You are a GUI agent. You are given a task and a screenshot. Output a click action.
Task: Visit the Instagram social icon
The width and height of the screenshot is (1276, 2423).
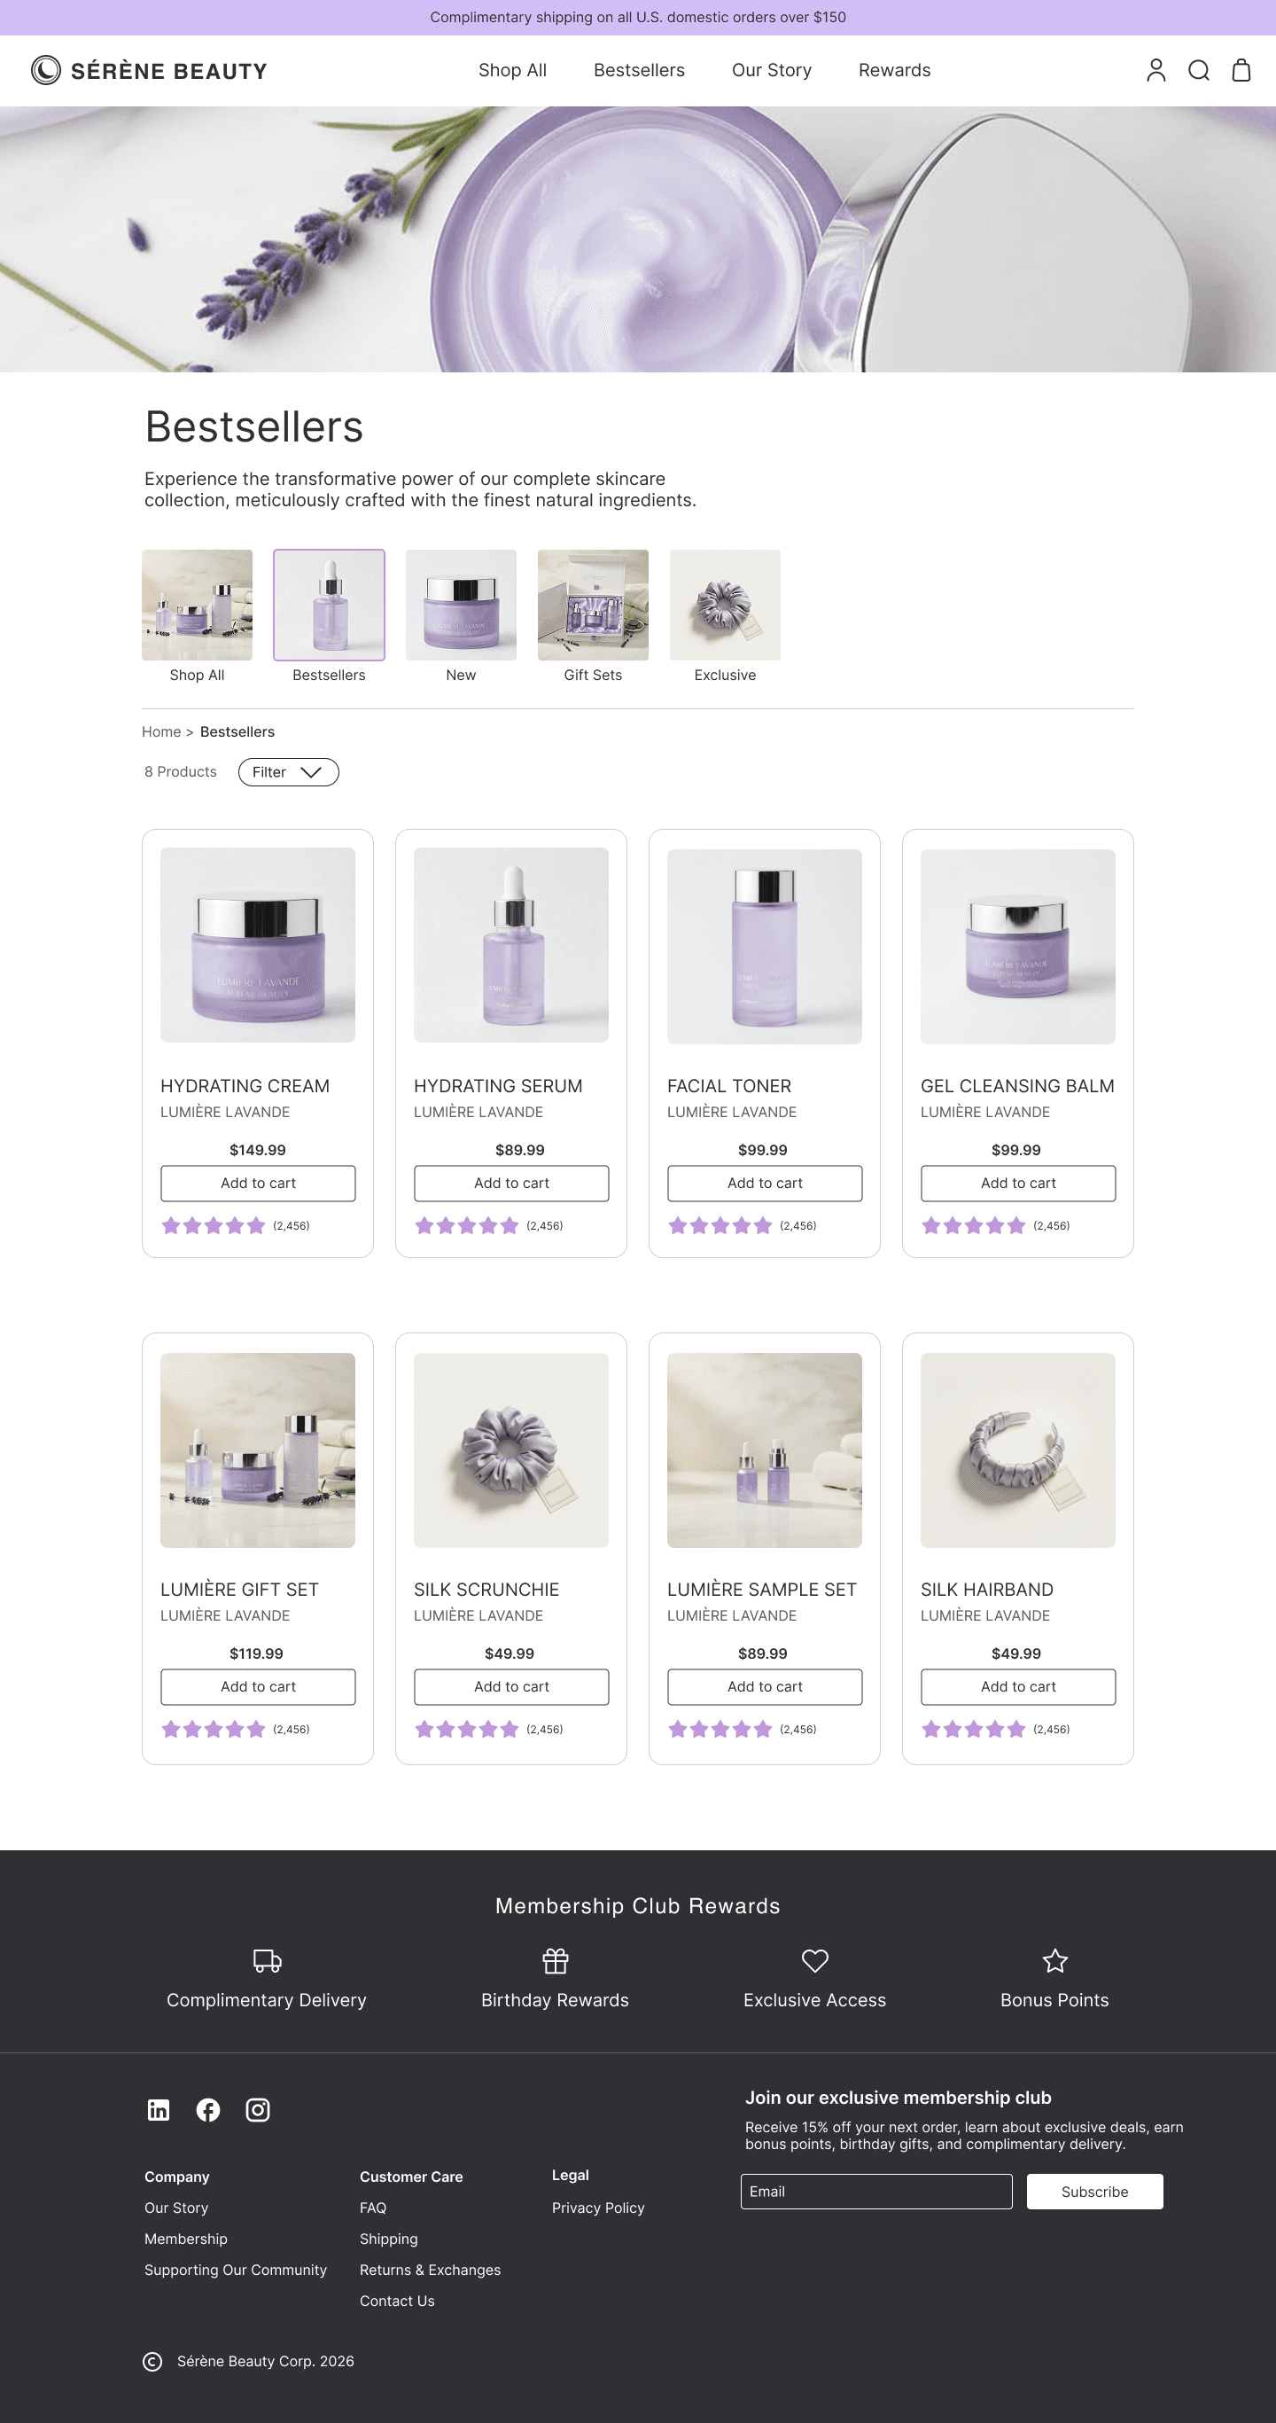coord(258,2110)
